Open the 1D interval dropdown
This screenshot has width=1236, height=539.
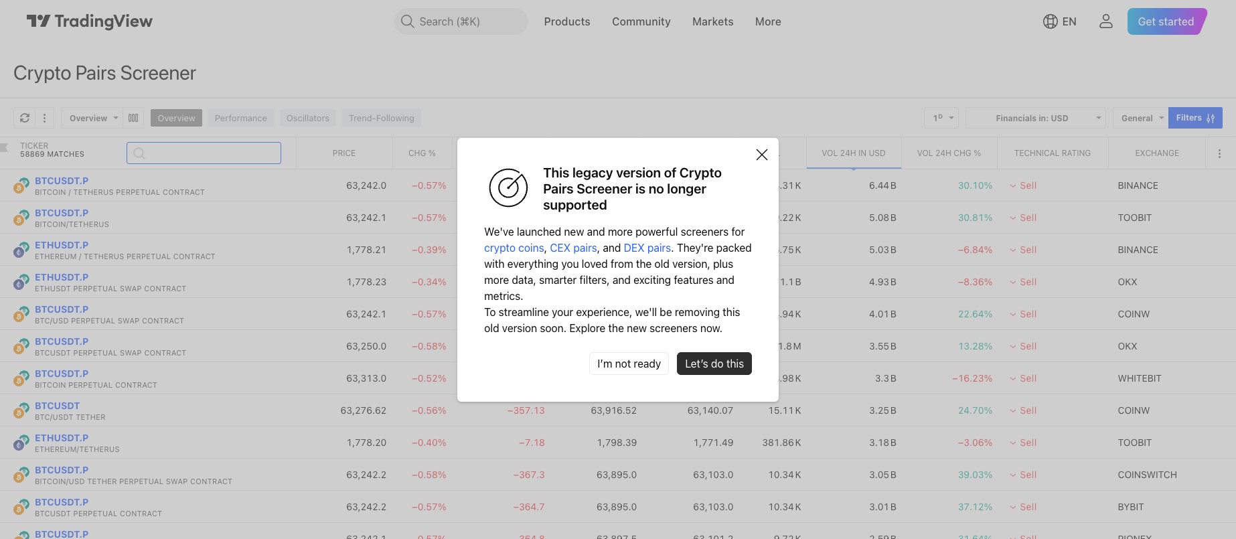click(941, 118)
